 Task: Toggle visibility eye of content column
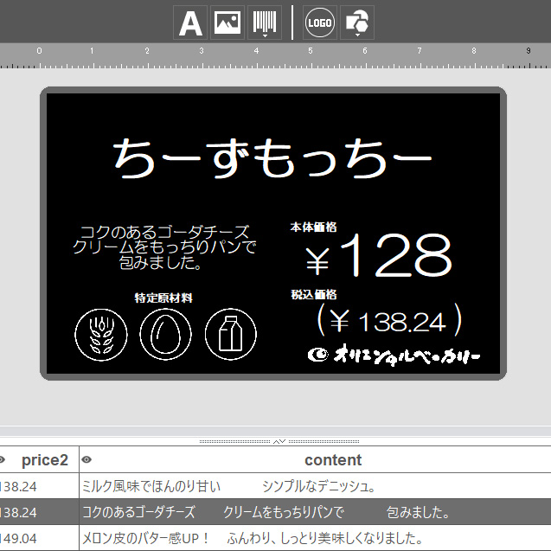coord(86,460)
